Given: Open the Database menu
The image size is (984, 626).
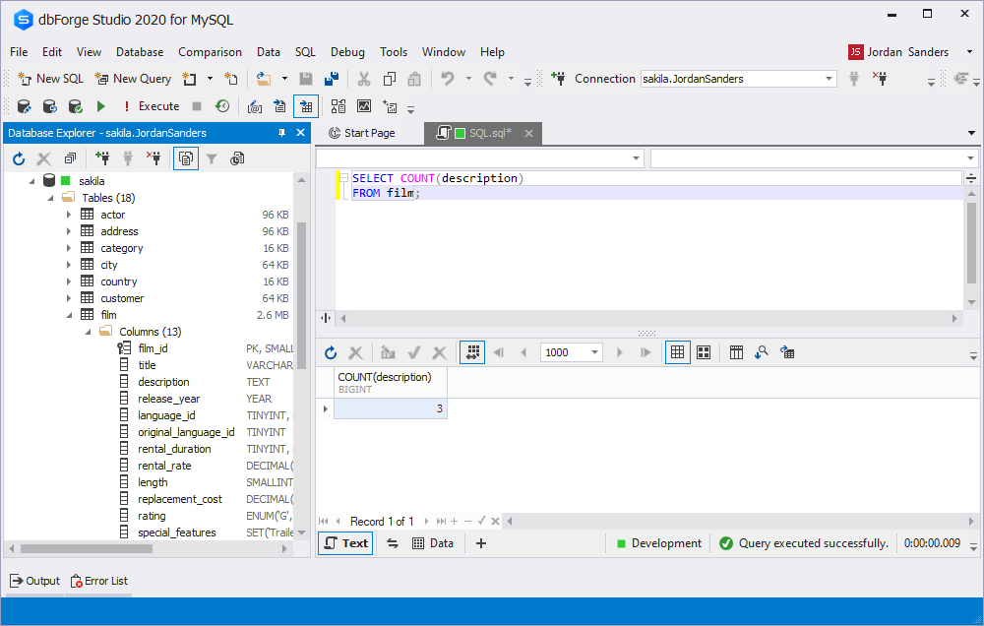Looking at the screenshot, I should tap(140, 52).
